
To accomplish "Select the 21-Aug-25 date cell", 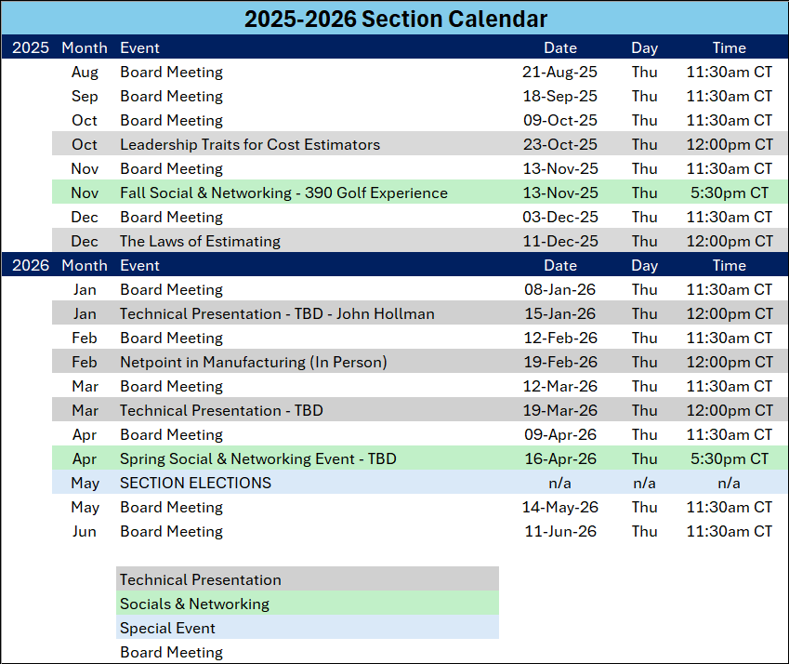I will pyautogui.click(x=560, y=72).
